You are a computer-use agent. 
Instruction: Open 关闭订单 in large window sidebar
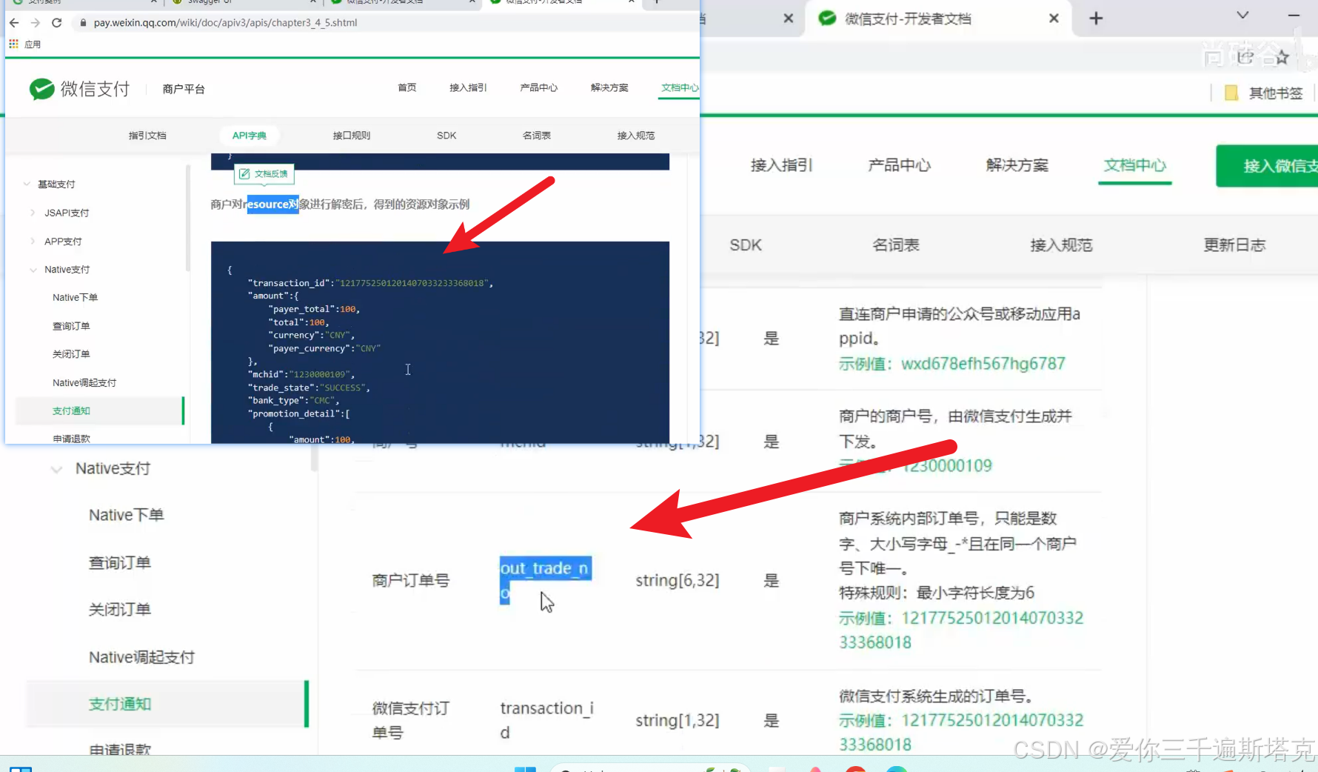coord(120,610)
